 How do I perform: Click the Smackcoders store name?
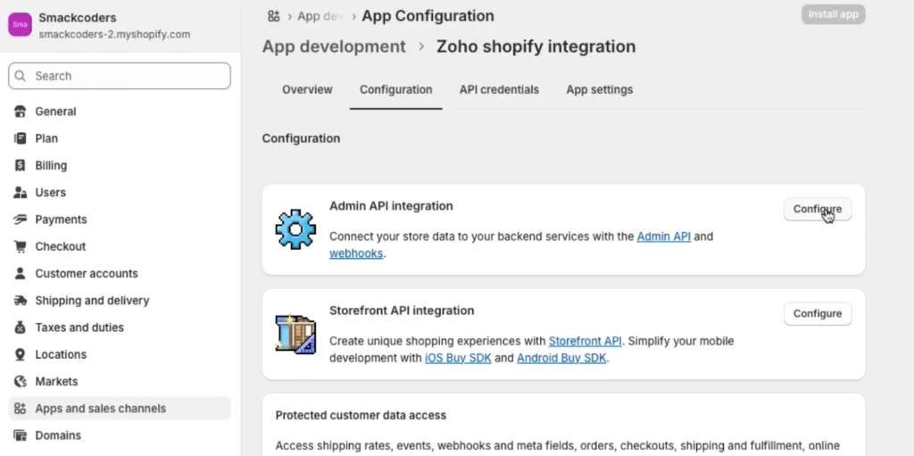pos(78,18)
